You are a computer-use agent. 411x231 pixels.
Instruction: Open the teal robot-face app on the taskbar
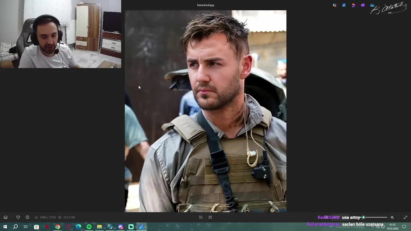pos(131,227)
